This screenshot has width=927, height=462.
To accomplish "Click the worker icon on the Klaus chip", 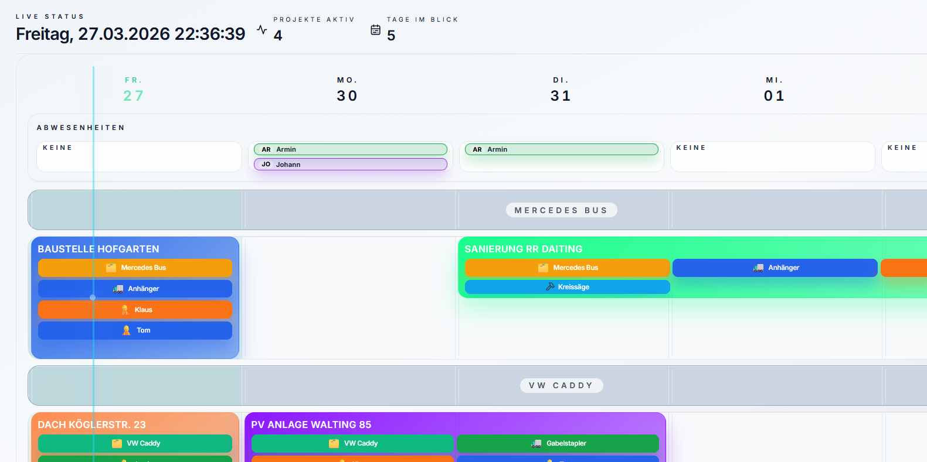I will [125, 310].
